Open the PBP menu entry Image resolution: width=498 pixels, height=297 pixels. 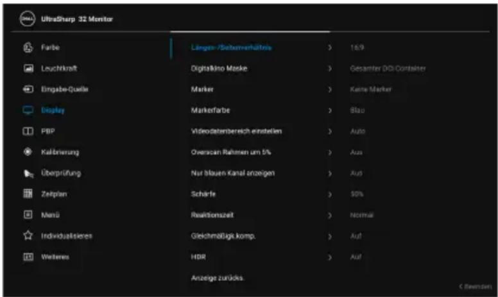click(48, 132)
